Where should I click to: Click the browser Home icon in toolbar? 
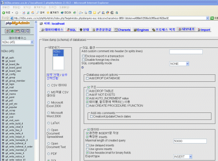click(x=33, y=13)
